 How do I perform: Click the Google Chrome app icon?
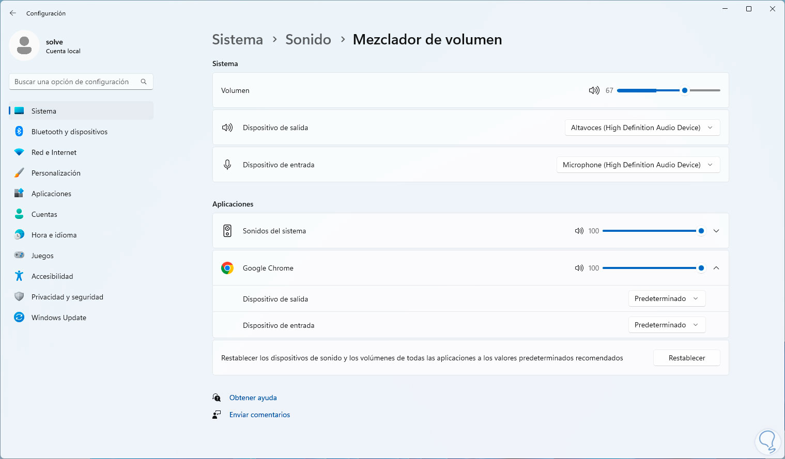227,268
